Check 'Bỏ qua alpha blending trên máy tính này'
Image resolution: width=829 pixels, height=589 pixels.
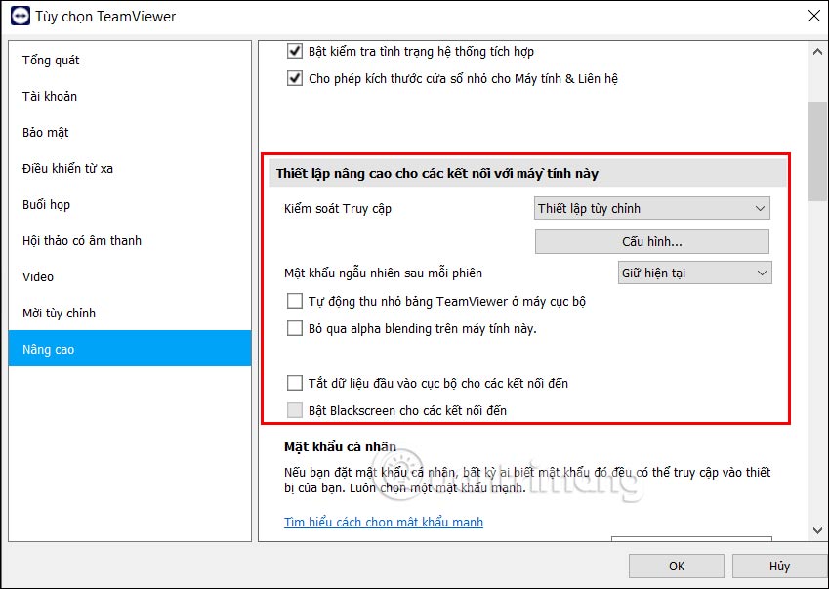point(295,328)
